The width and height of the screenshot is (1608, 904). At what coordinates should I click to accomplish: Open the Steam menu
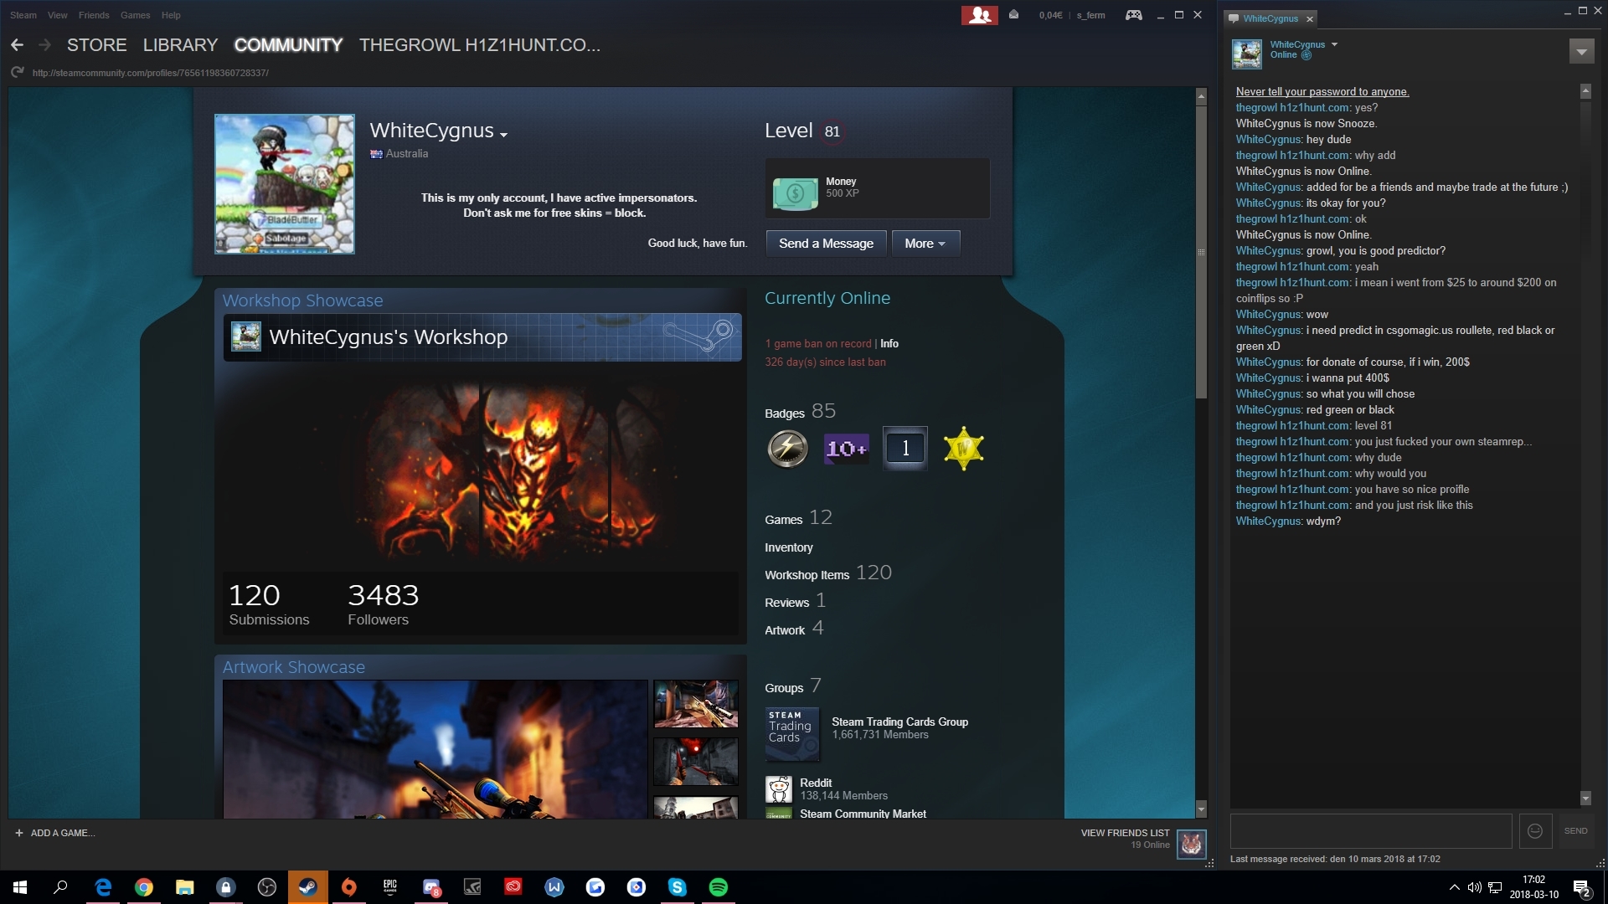click(23, 15)
